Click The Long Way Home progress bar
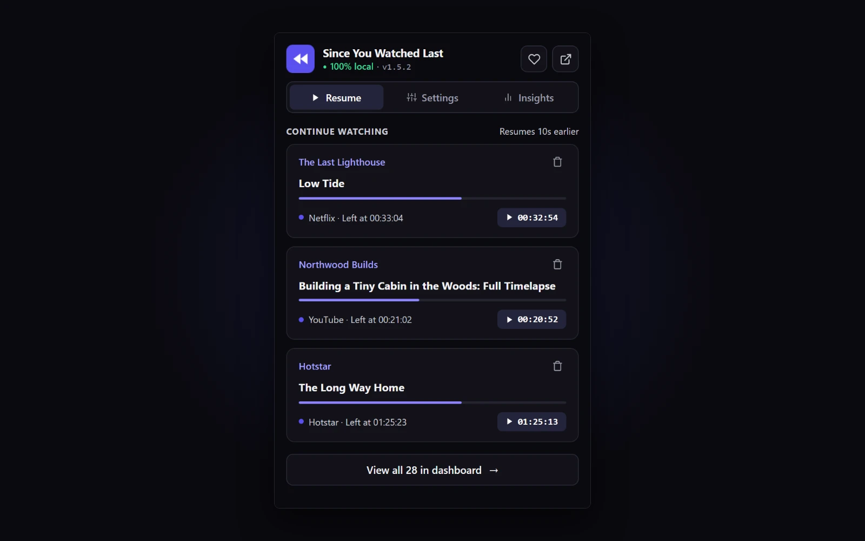This screenshot has height=541, width=865. click(x=432, y=403)
